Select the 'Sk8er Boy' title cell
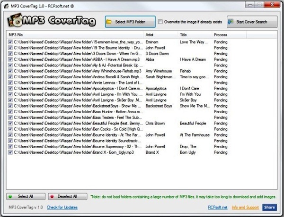This screenshot has height=217, width=284. [188, 100]
